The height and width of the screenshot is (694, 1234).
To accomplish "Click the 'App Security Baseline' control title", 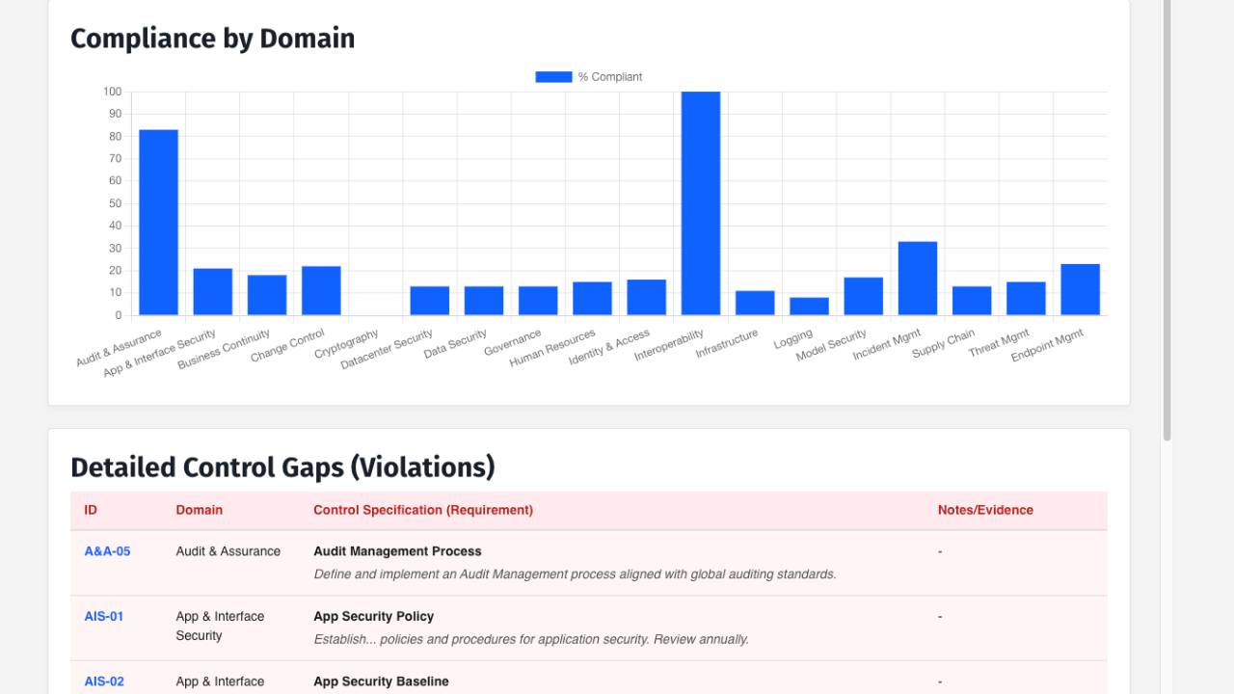I will point(381,681).
